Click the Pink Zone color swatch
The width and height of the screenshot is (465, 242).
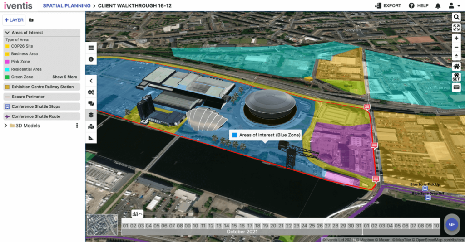click(x=8, y=62)
